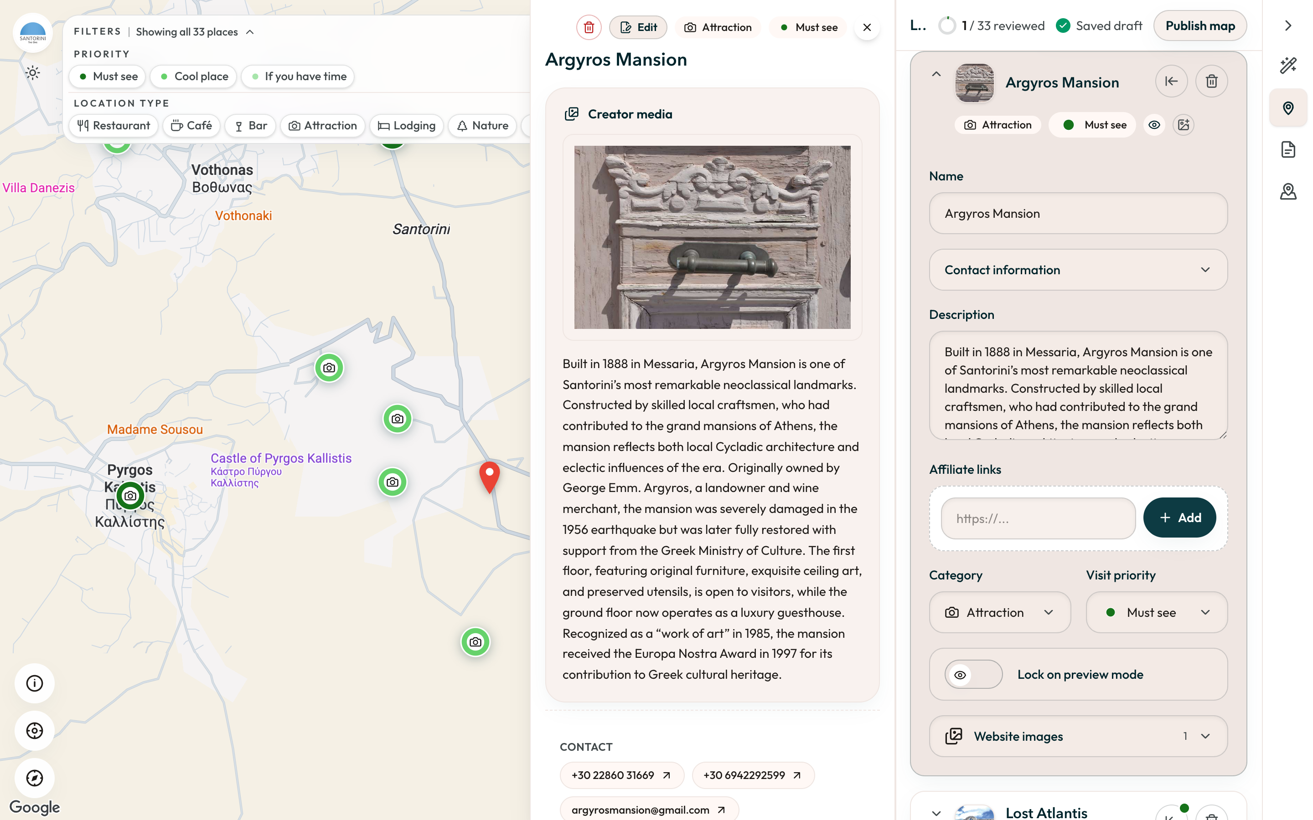Toggle the Lodging location filter
The width and height of the screenshot is (1313, 820).
pyautogui.click(x=406, y=125)
